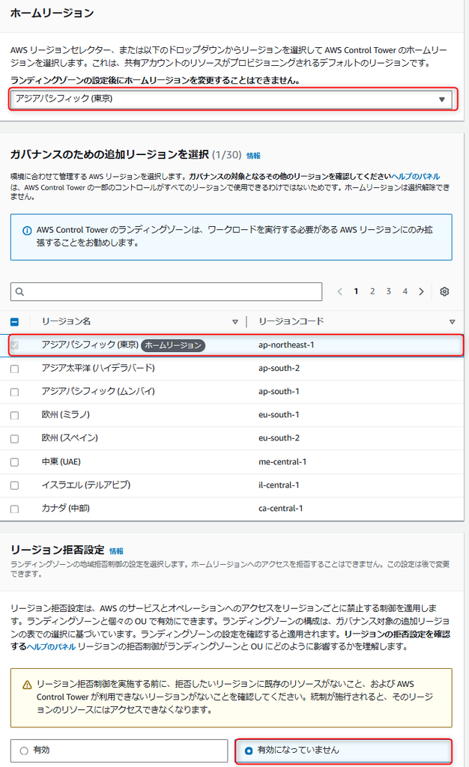Viewport: 469px width, 767px height.
Task: Check 中東 (UAE) region
Action: click(x=15, y=462)
